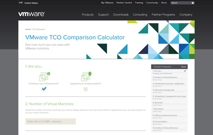
Task: Select '8. VMs per physical processor' item
Action: pos(165,115)
